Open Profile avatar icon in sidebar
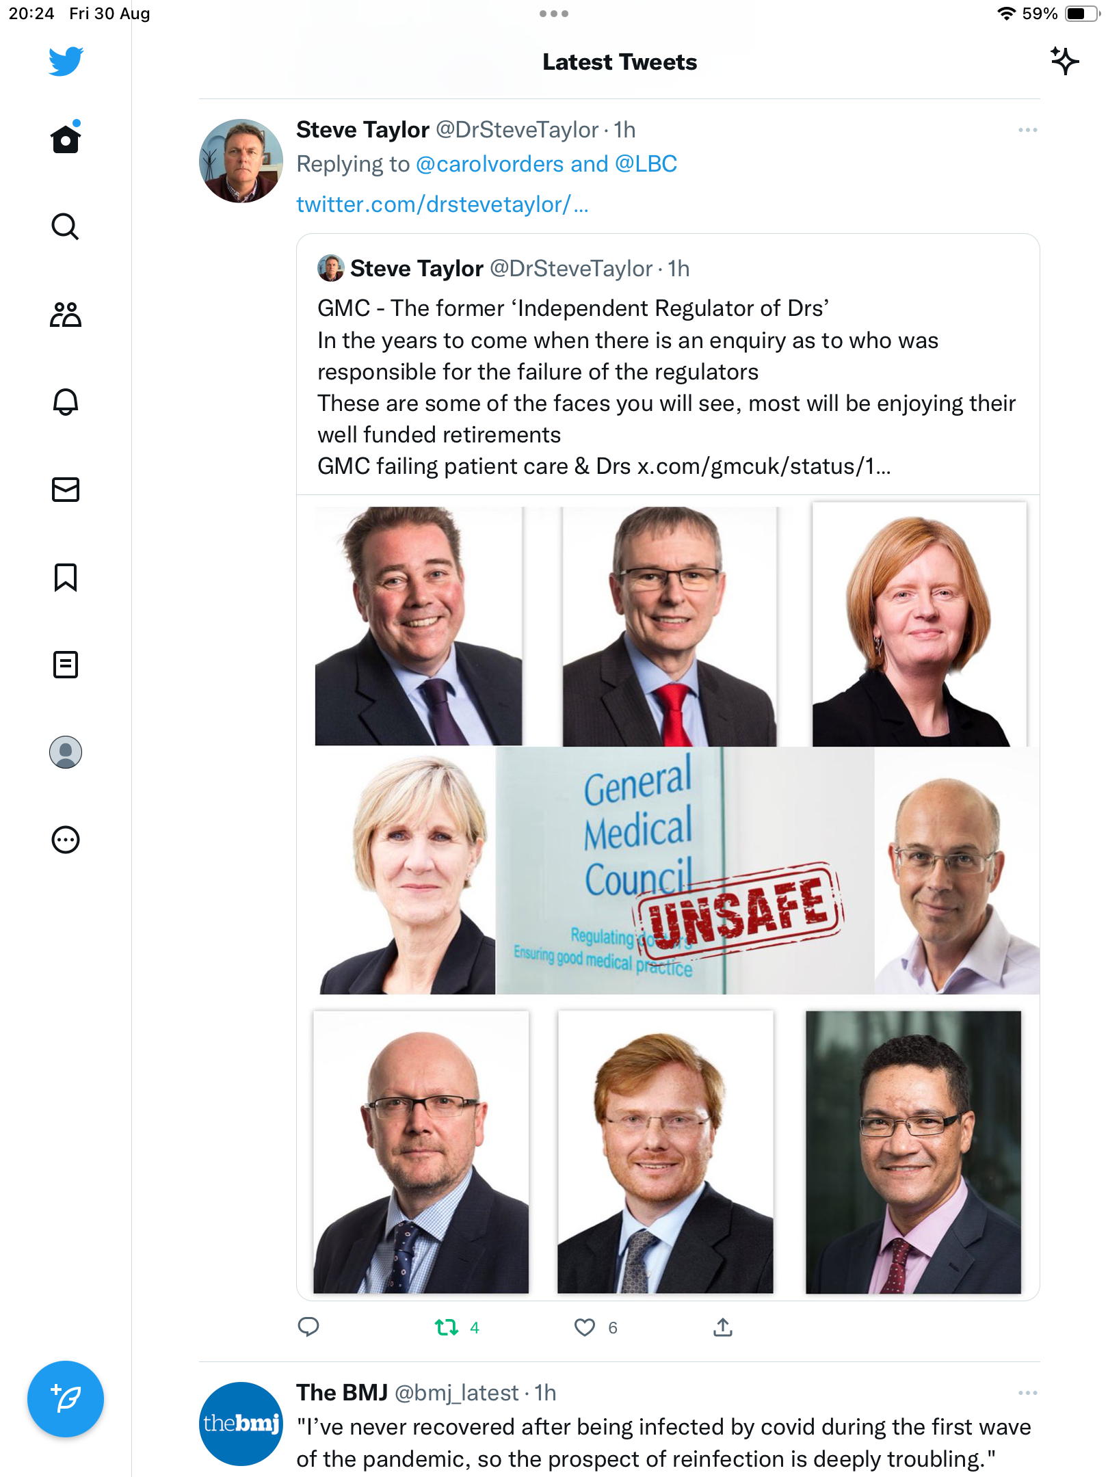The height and width of the screenshot is (1477, 1108). click(x=66, y=752)
